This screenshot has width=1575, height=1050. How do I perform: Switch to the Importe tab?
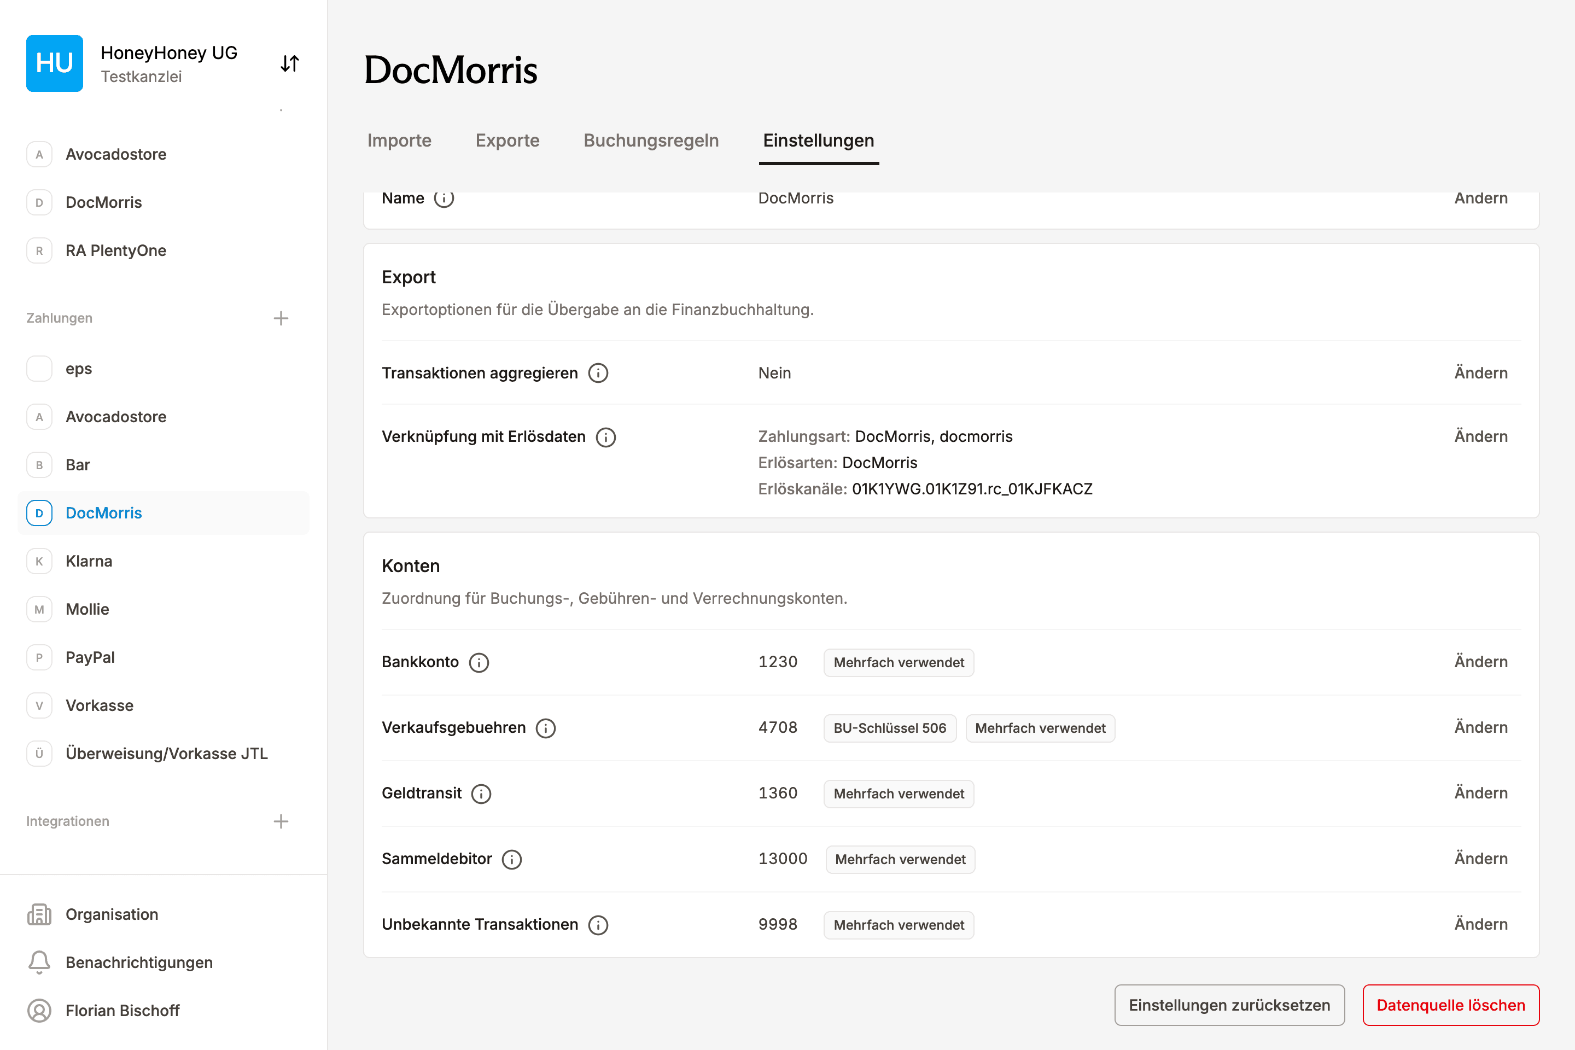(x=399, y=141)
